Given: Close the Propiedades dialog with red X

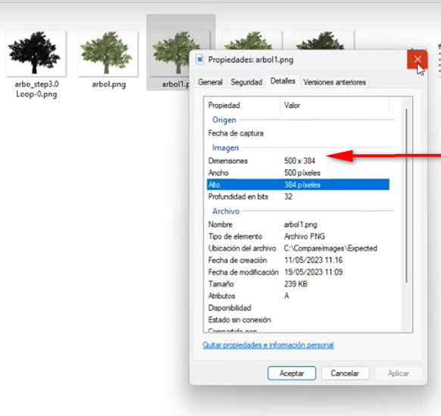Looking at the screenshot, I should 418,59.
